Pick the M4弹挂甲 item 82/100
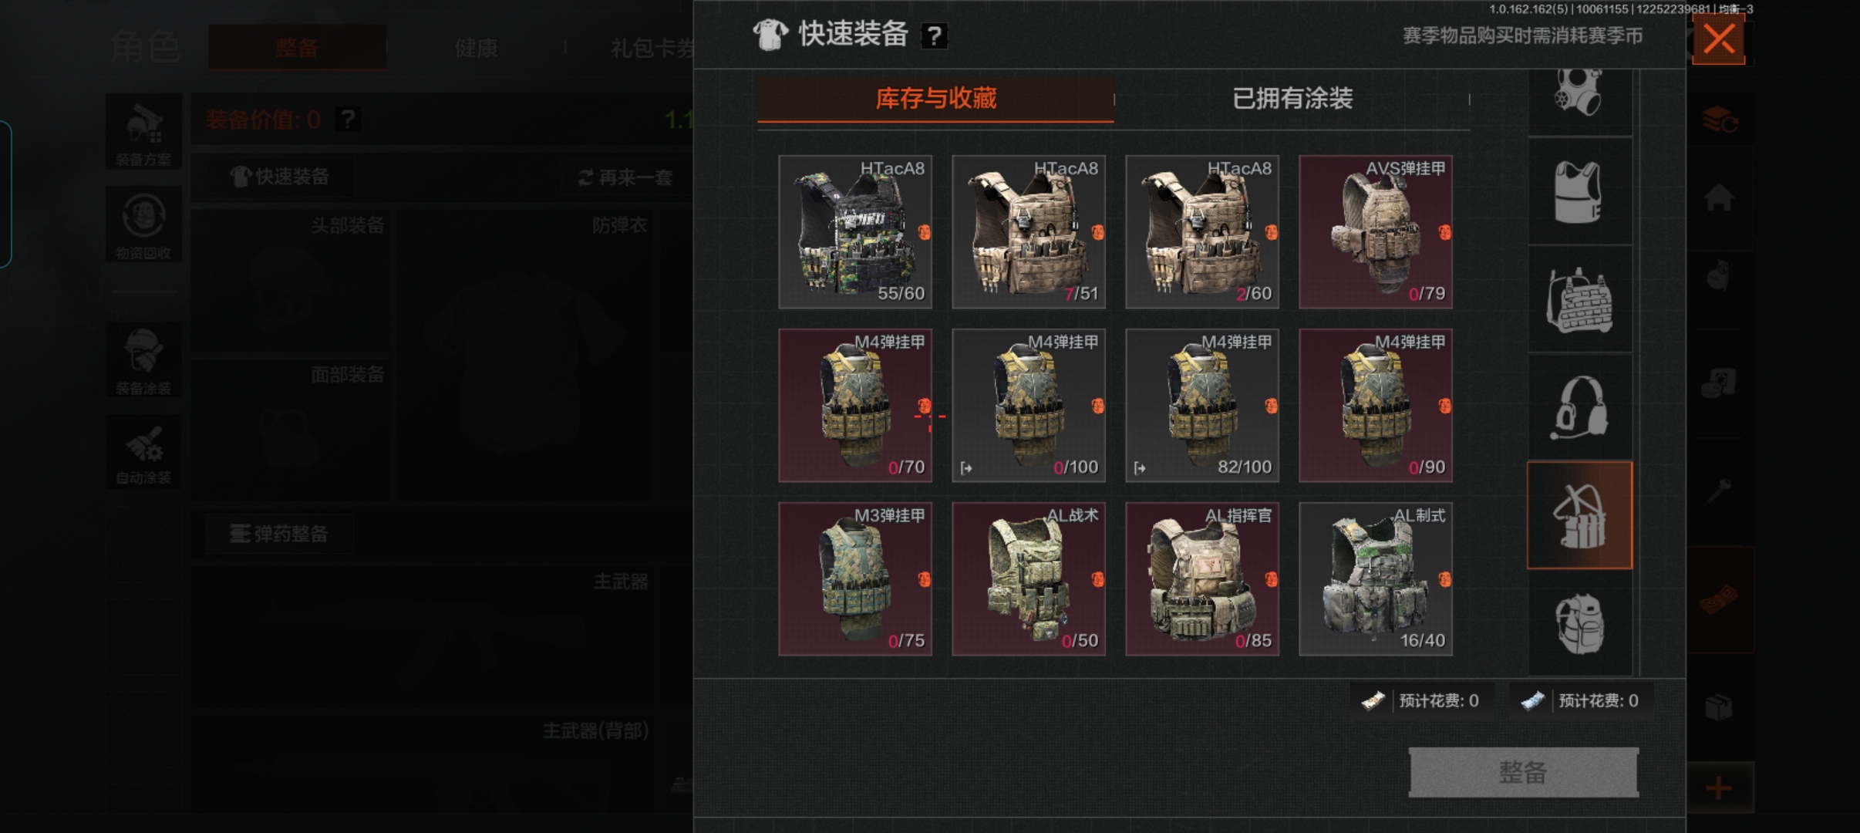 click(1202, 406)
